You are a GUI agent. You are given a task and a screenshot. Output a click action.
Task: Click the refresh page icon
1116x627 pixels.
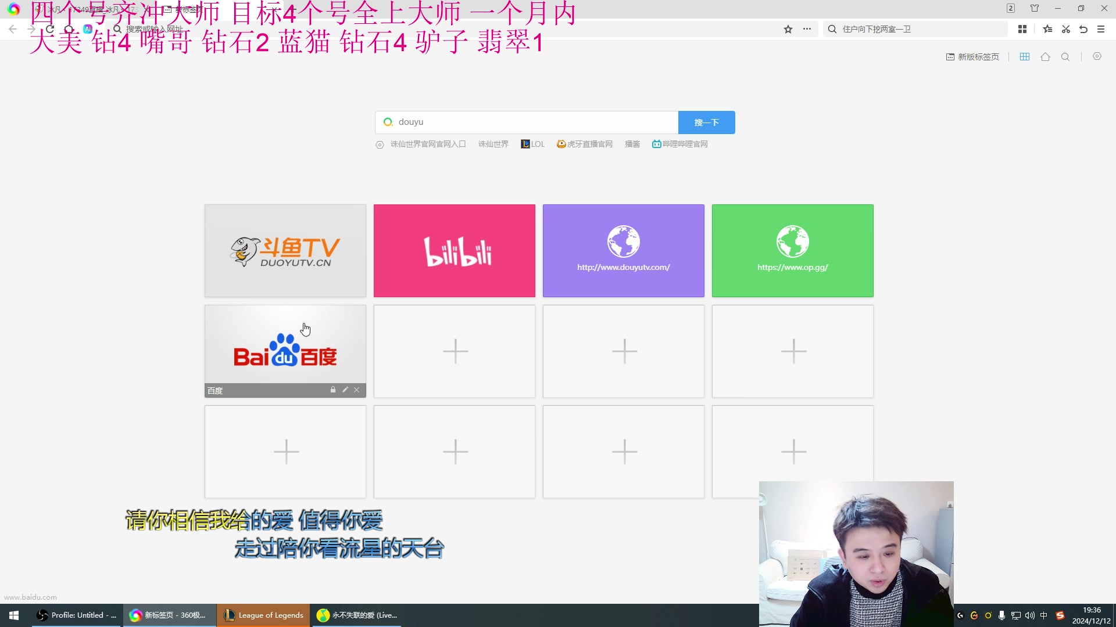(49, 28)
